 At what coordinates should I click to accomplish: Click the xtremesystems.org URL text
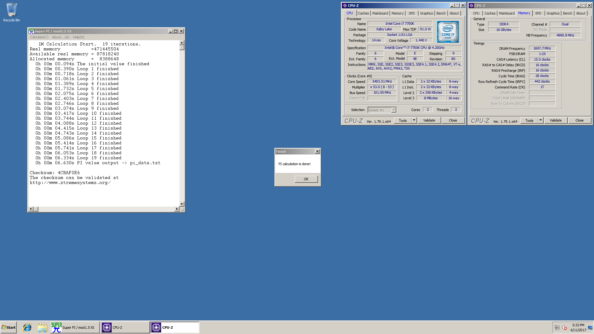70,183
